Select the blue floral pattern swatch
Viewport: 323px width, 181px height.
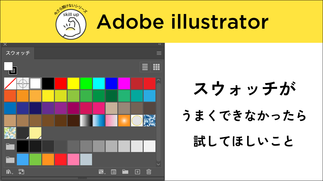pyautogui.click(x=149, y=120)
